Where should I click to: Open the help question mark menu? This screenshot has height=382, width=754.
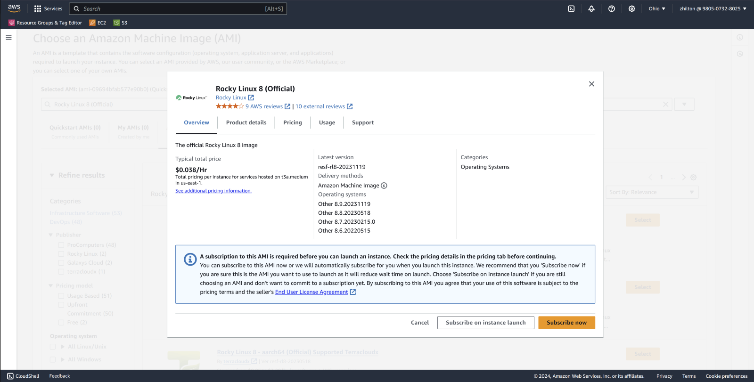click(x=612, y=8)
